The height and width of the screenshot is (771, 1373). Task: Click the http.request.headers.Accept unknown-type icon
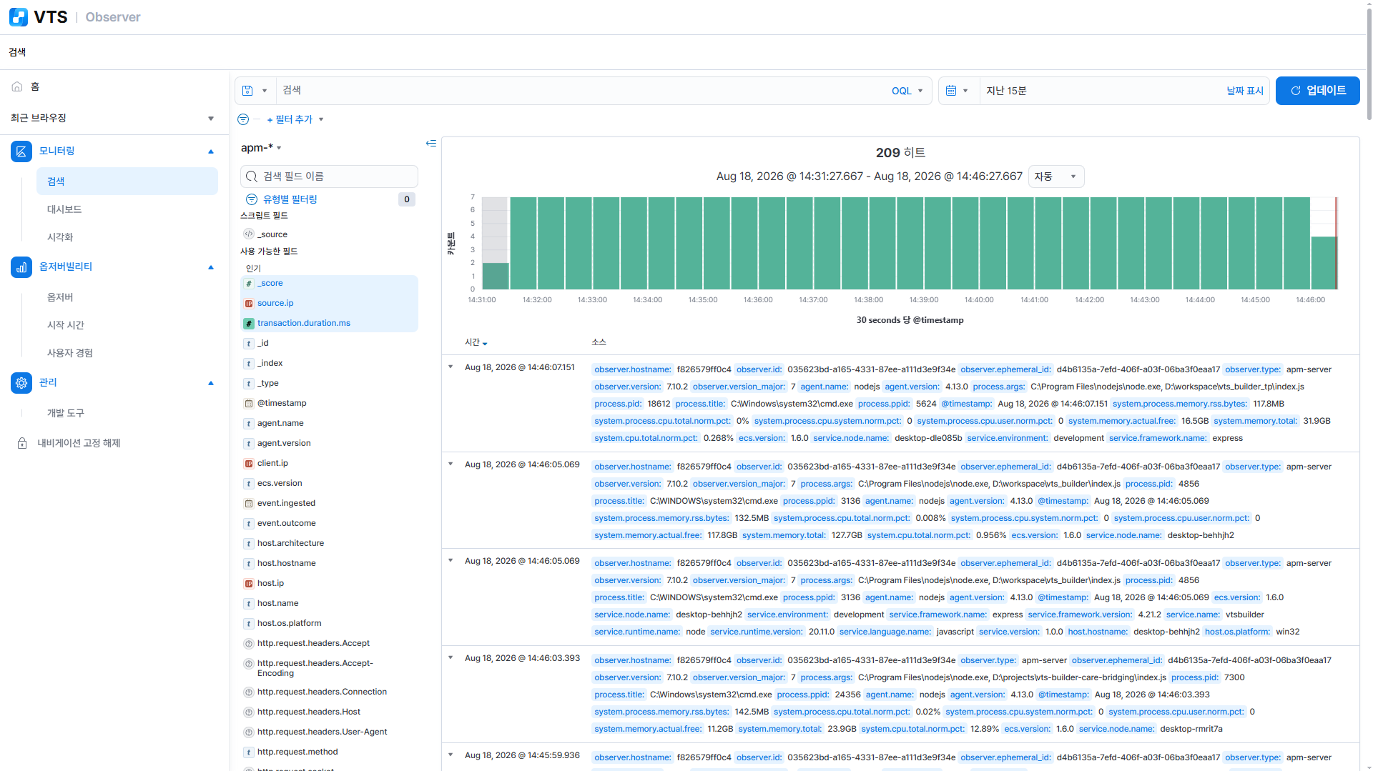point(249,644)
